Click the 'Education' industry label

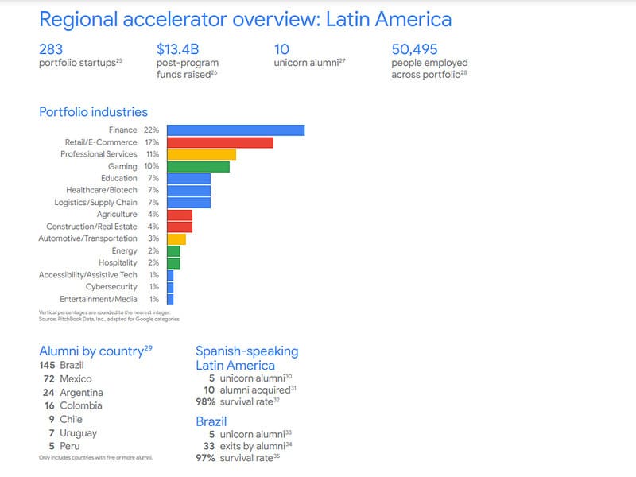(118, 178)
